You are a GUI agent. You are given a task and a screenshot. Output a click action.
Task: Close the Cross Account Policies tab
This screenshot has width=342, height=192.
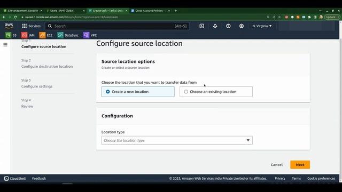(x=169, y=11)
